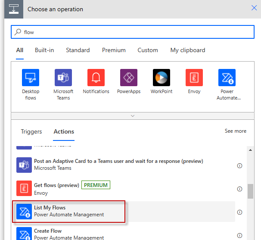This screenshot has height=240, width=261.
Task: Show info for Get flows (preview)
Action: pos(239,189)
